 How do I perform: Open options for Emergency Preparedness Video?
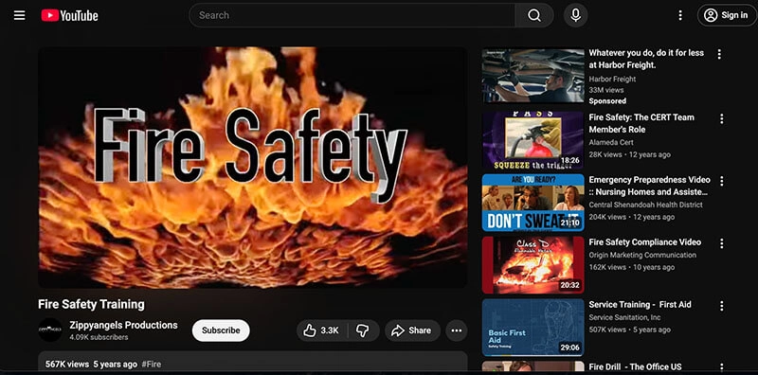[721, 181]
